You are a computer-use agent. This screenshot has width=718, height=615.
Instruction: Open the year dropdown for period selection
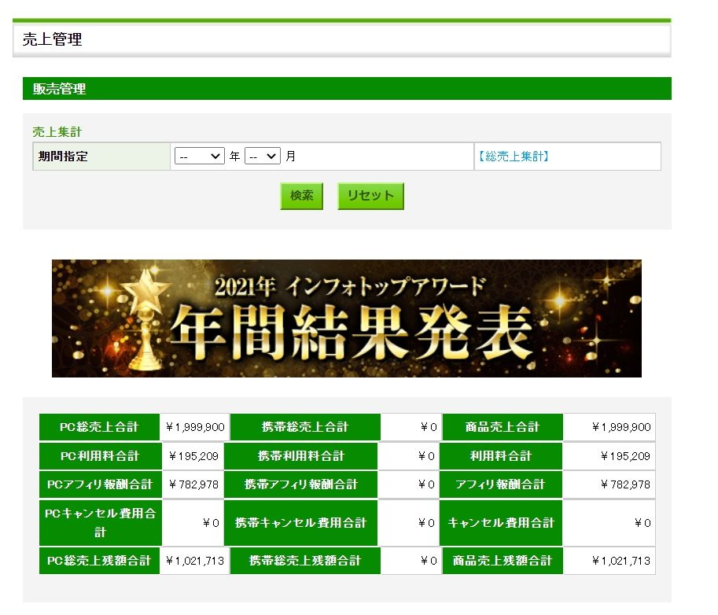(200, 157)
